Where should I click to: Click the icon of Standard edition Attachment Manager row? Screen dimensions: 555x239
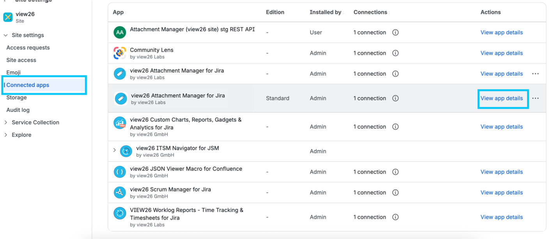coord(121,99)
